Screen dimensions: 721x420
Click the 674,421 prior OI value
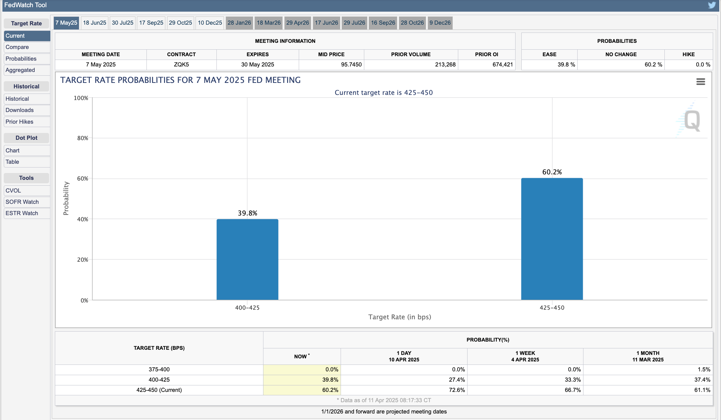pyautogui.click(x=503, y=65)
